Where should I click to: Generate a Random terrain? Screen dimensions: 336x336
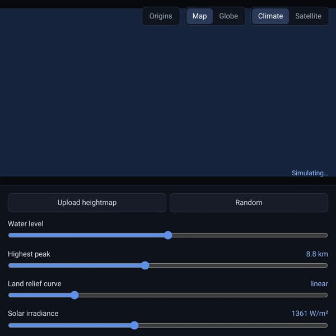coord(249,203)
